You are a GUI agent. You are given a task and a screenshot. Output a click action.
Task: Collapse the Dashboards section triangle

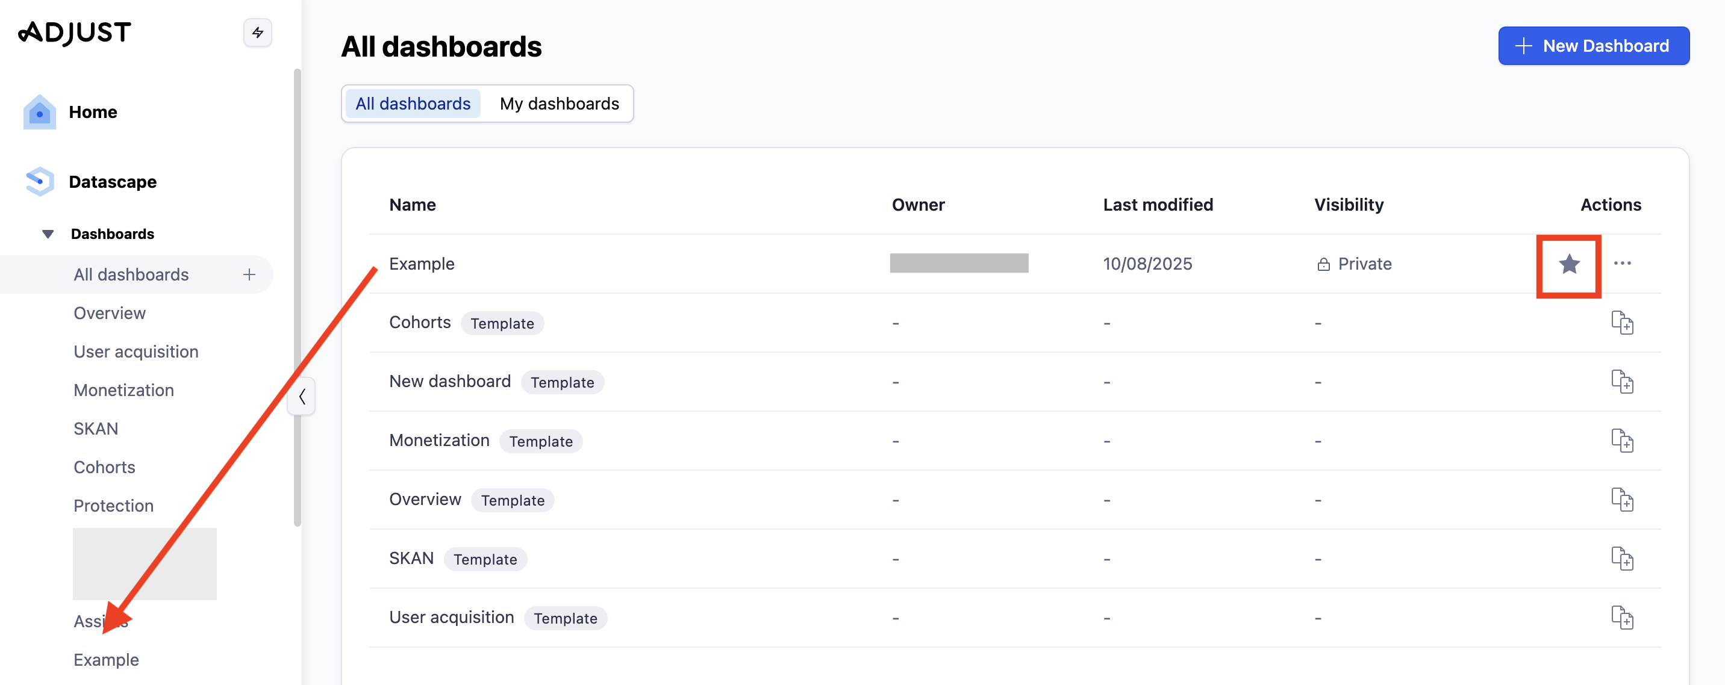point(48,233)
